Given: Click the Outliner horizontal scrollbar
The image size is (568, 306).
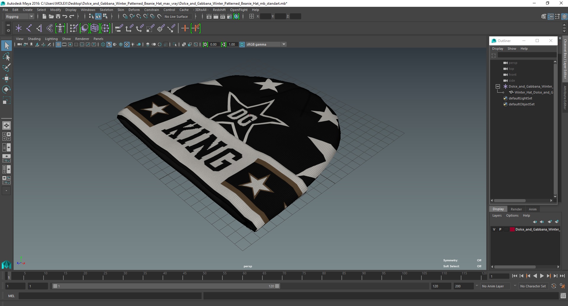Looking at the screenshot, I should (x=509, y=200).
